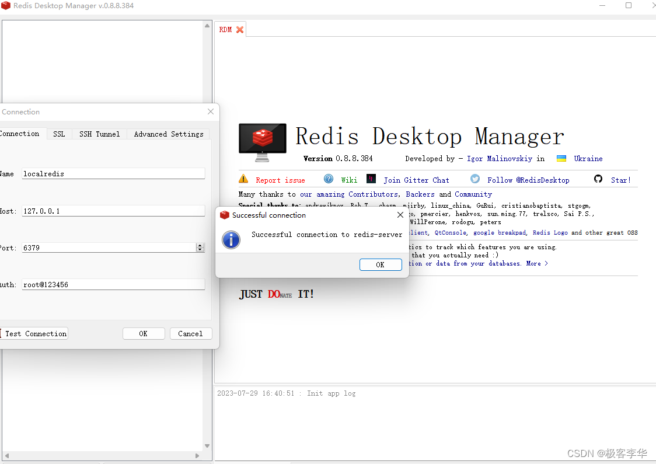Viewport: 656px width, 464px height.
Task: Click scroll down arrow in connections panel
Action: pyautogui.click(x=207, y=445)
